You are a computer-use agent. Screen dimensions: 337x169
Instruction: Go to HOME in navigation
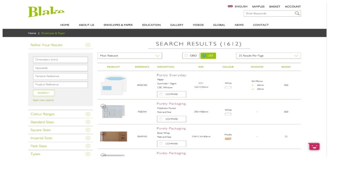(x=65, y=25)
